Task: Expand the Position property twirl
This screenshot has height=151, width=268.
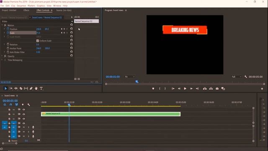Action: click(5, 29)
